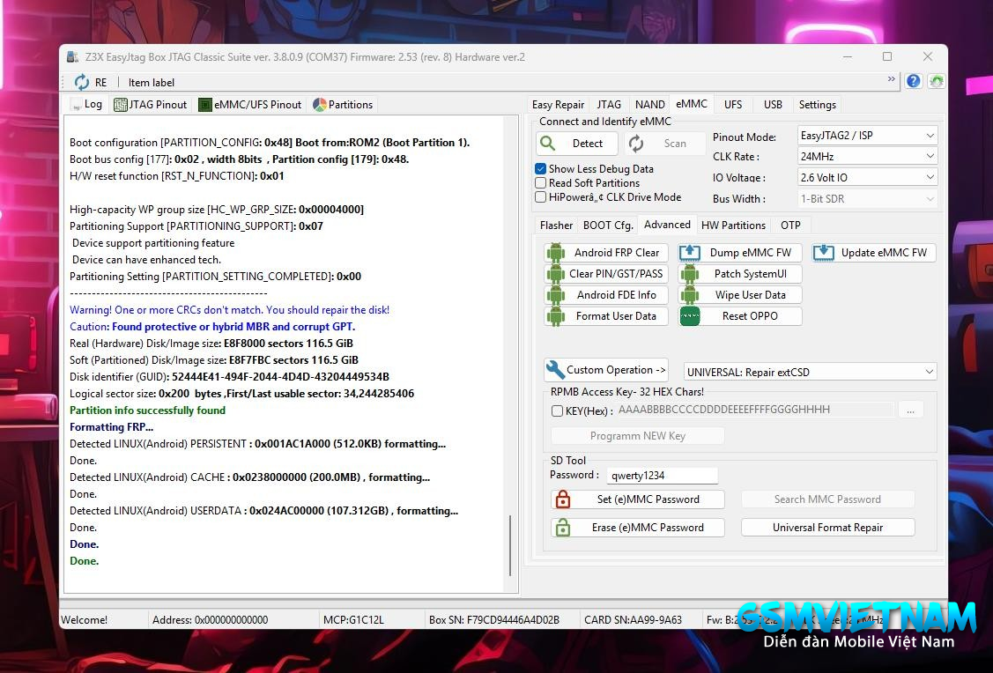Click the green lock Erase (e)MMC Password
This screenshot has width=993, height=673.
(637, 528)
